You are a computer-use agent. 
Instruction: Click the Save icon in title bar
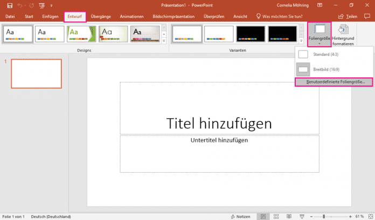(10, 5)
